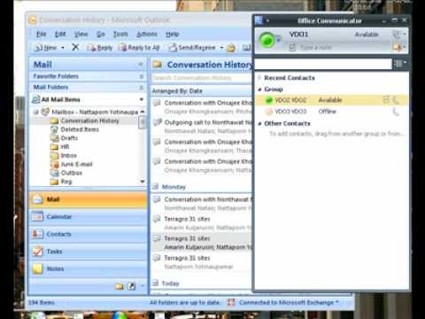Switch to the Notes navigation button

point(88,268)
